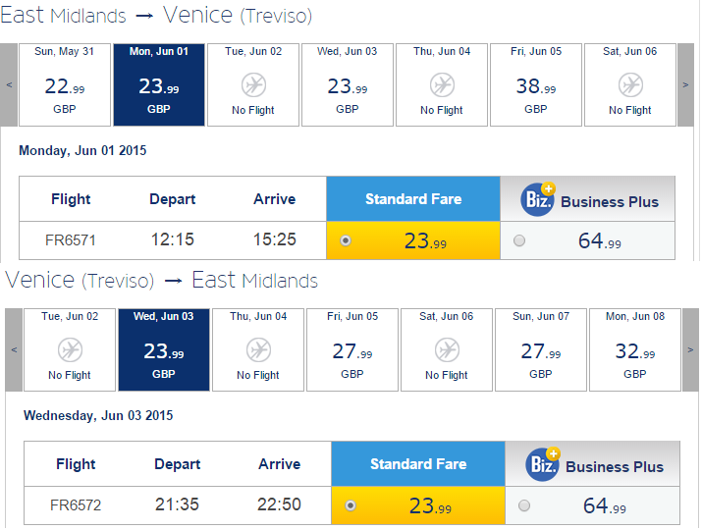Click the no-flight plane icon for Sat, Jun 06 outbound
Screen dimensions: 702x530
(x=630, y=85)
